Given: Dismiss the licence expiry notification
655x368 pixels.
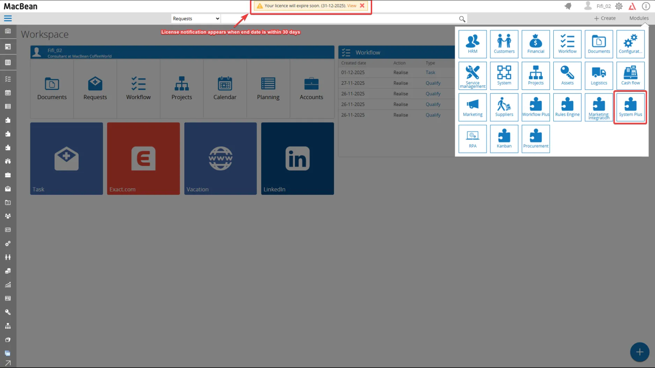Looking at the screenshot, I should (362, 6).
